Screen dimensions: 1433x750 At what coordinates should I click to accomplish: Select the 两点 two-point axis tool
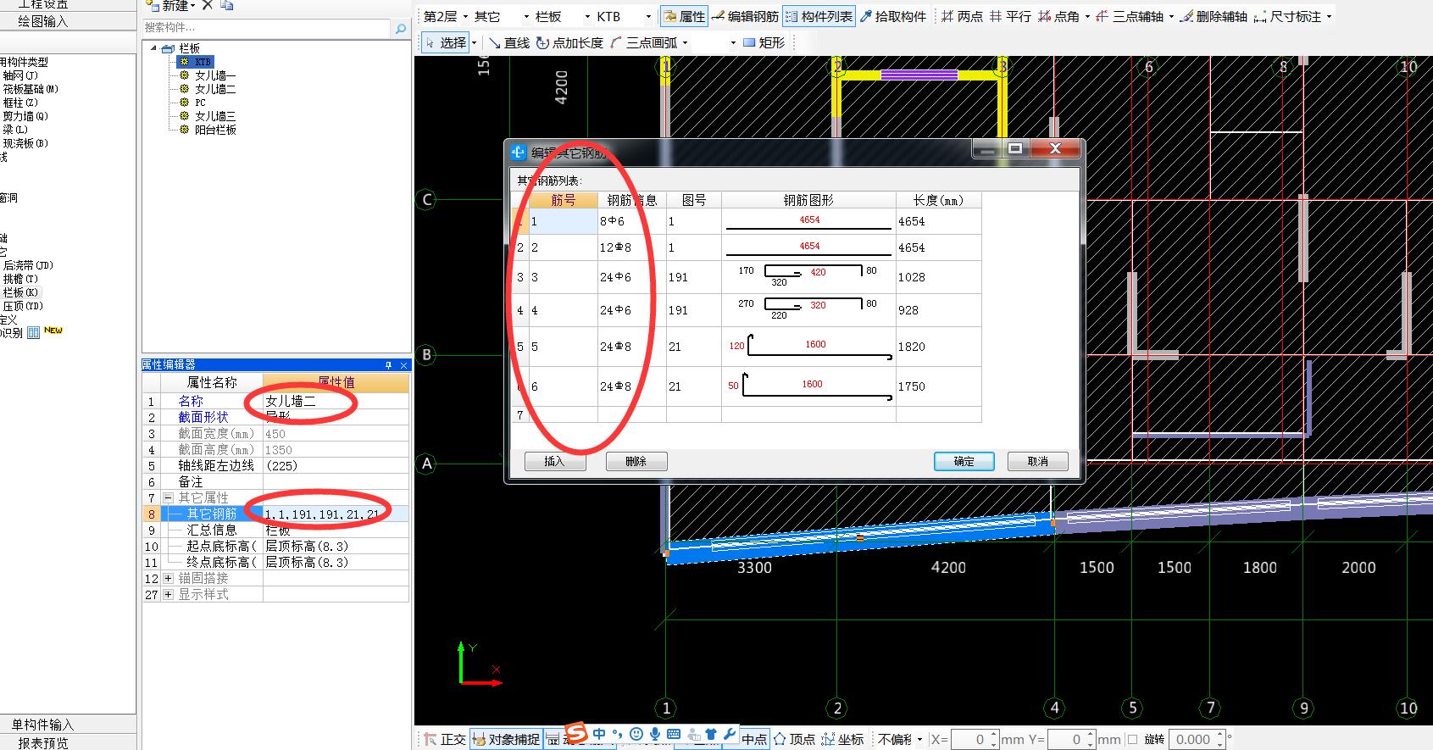(x=962, y=16)
